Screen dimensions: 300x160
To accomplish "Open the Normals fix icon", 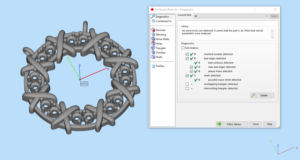I will point(153,30).
